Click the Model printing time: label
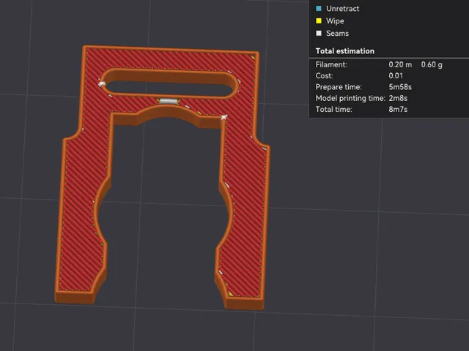The height and width of the screenshot is (351, 469). click(350, 98)
